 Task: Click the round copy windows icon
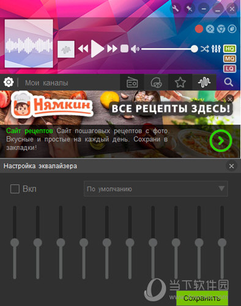point(232,29)
